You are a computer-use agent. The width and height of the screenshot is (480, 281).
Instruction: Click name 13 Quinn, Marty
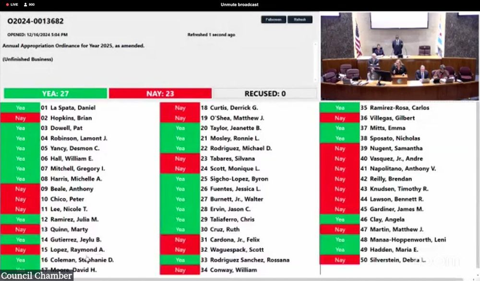pyautogui.click(x=65, y=229)
